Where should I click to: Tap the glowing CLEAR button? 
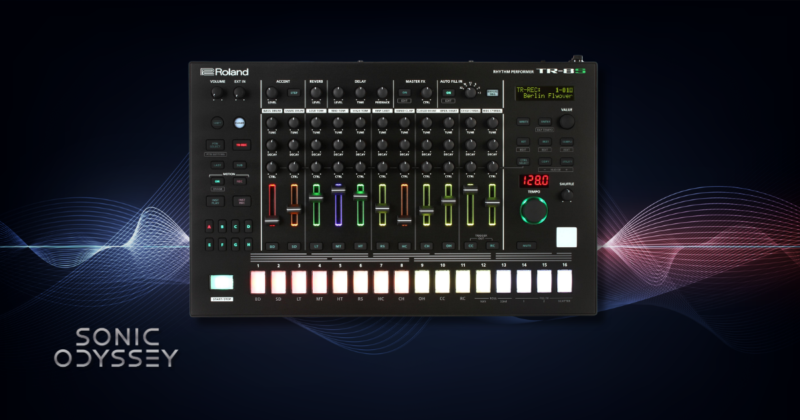pyautogui.click(x=240, y=123)
